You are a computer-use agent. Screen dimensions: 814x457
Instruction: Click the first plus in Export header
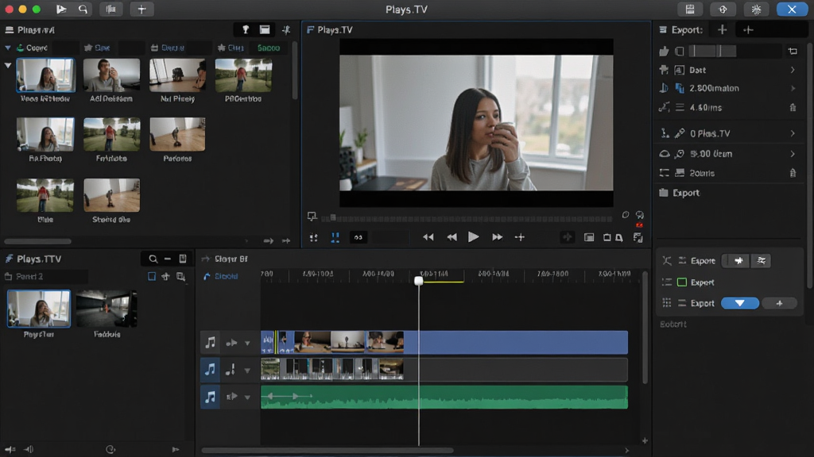tap(722, 30)
